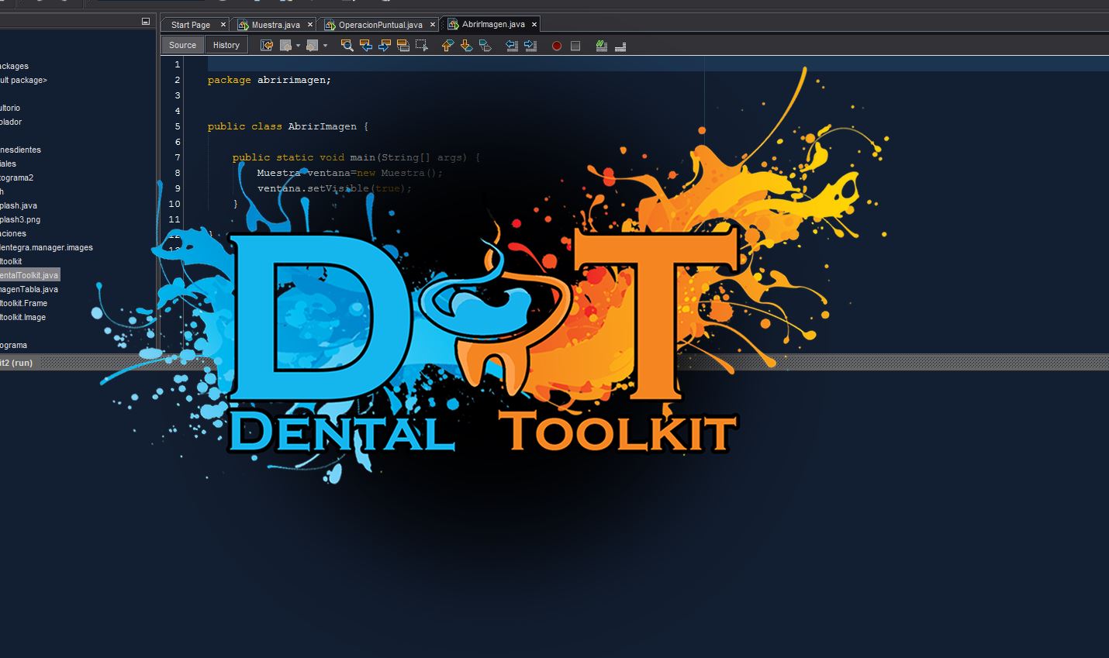Click the Source view button

pos(181,44)
